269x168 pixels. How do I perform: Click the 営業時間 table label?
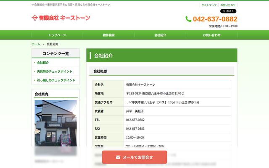100,137
